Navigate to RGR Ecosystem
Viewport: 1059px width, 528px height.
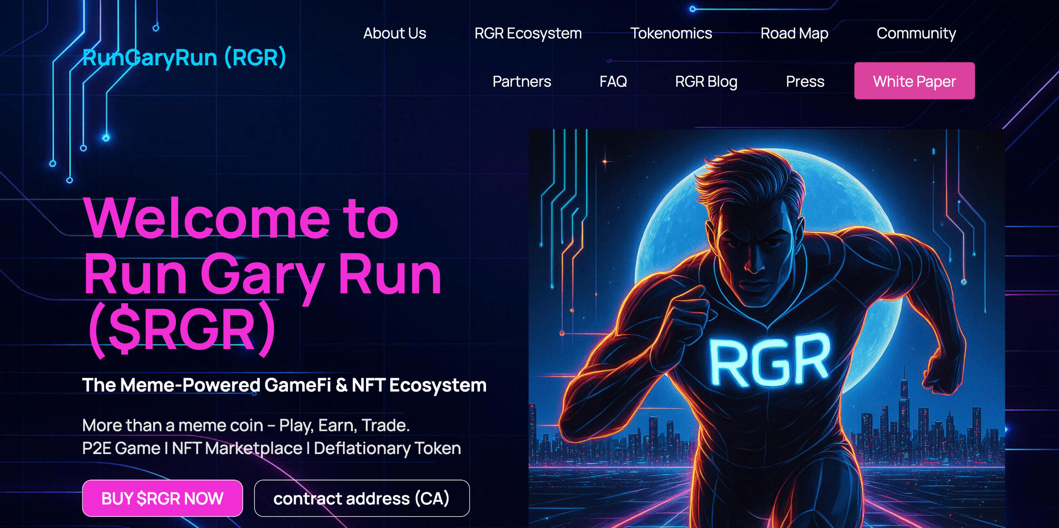(x=528, y=33)
